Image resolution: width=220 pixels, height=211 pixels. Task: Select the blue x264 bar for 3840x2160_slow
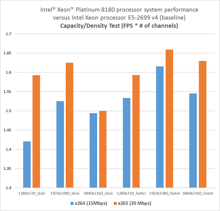(x=93, y=151)
